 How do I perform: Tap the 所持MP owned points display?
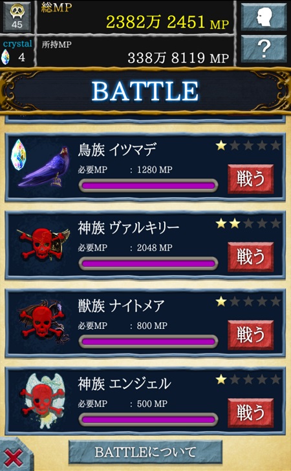pyautogui.click(x=135, y=52)
